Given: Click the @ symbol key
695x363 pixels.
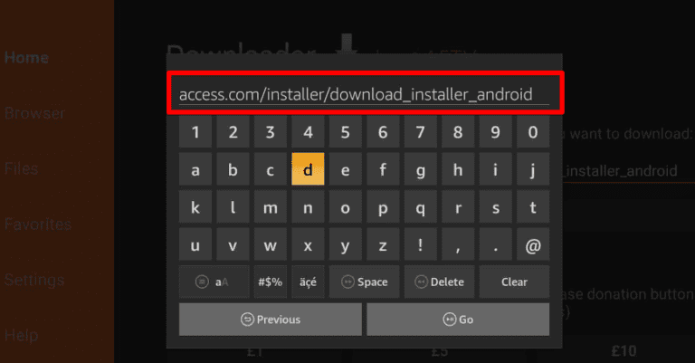Looking at the screenshot, I should point(533,244).
